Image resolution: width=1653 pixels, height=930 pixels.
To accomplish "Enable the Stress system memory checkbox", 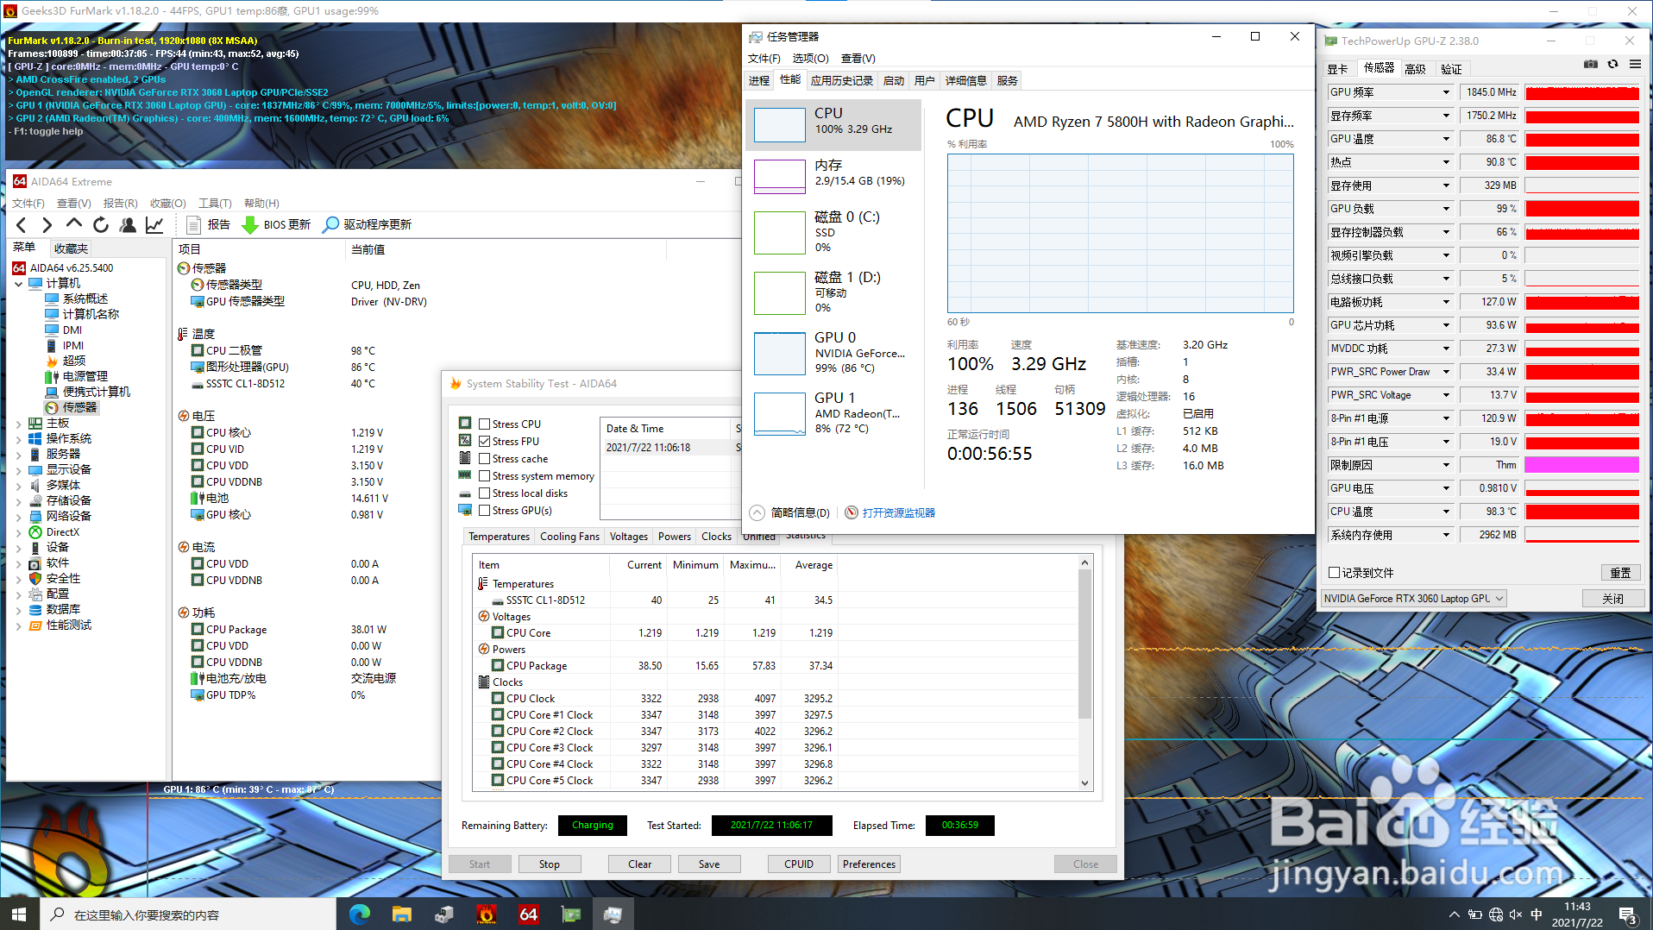I will (485, 476).
